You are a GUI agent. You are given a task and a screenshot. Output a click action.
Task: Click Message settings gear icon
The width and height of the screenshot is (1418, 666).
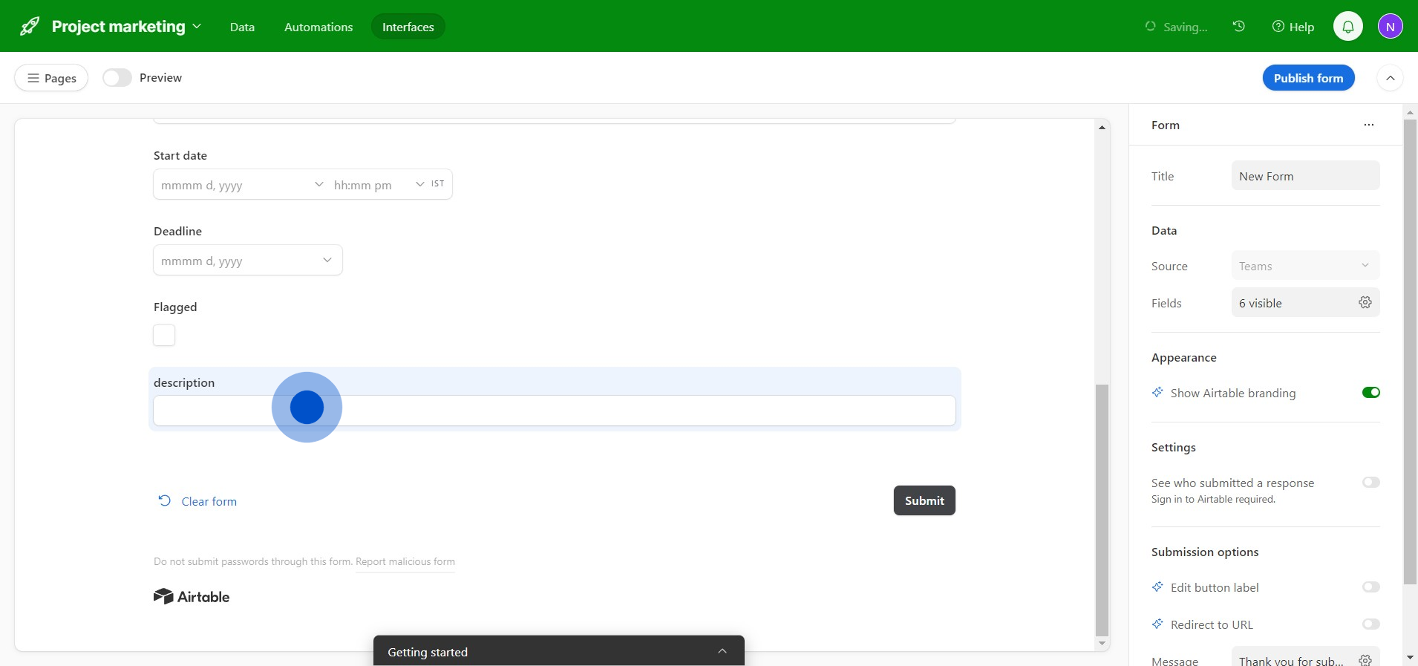click(1365, 660)
